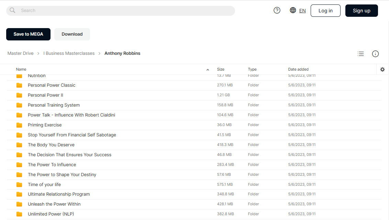Click the Unlimited Power (NLP) folder icon
389x220 pixels.
pyautogui.click(x=19, y=214)
